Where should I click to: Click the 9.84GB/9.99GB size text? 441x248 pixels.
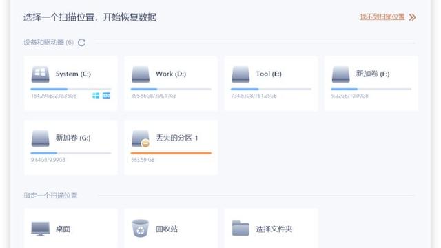point(48,160)
